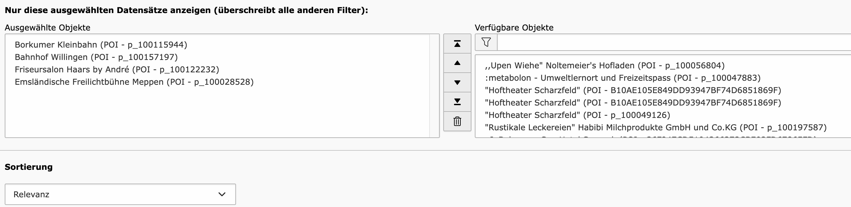Add :metabolon Umweltlernort und Freizeitspass item

[622, 78]
